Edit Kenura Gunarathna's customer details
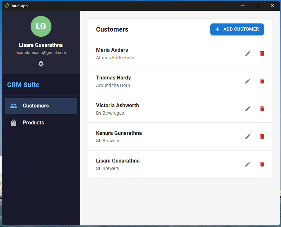The height and width of the screenshot is (227, 281). click(x=248, y=136)
